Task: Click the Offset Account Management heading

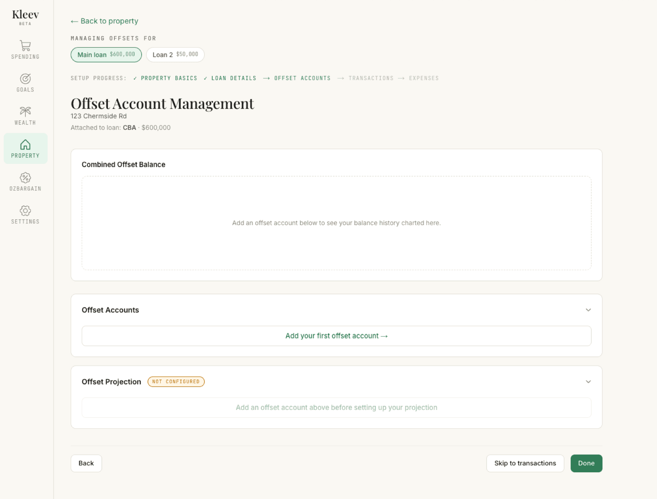Action: (x=162, y=103)
